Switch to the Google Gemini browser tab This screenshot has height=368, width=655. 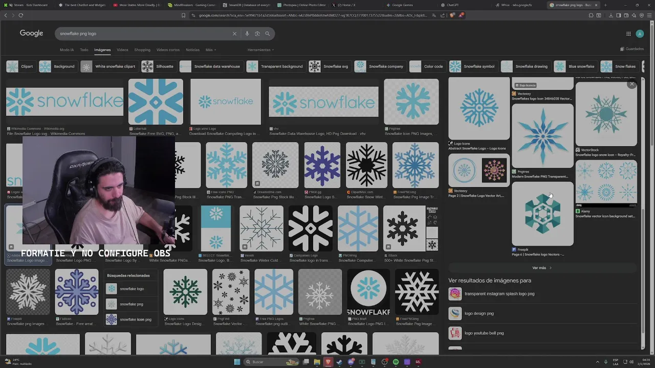[409, 5]
